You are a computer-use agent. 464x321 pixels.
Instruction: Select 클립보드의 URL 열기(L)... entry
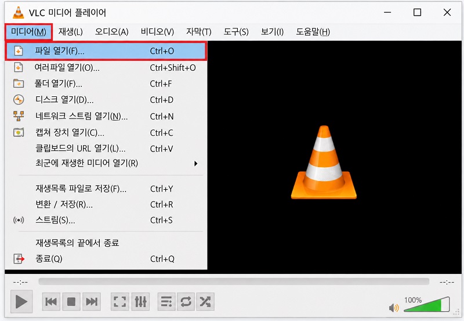coord(106,149)
